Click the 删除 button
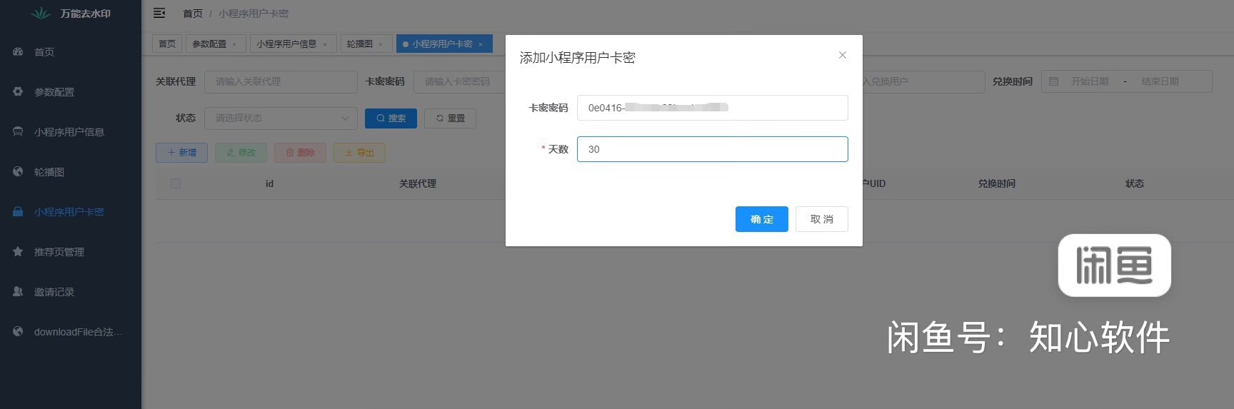The image size is (1234, 409). 300,152
